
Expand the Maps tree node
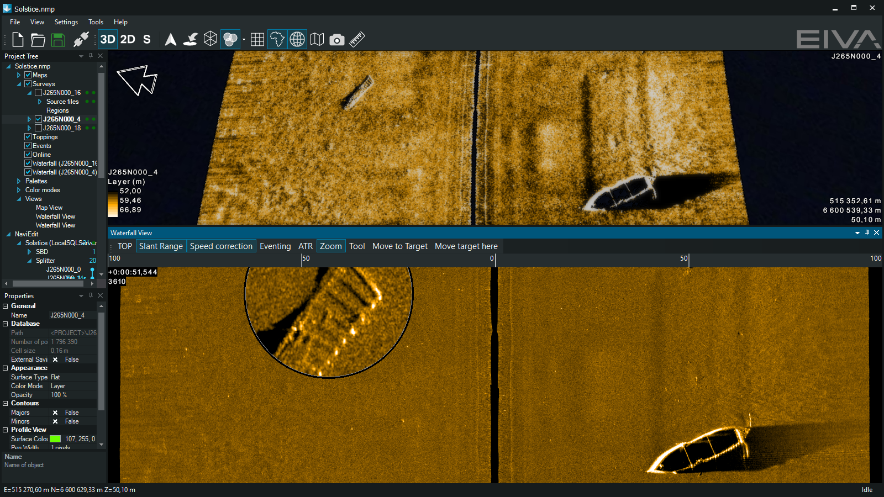(19, 75)
